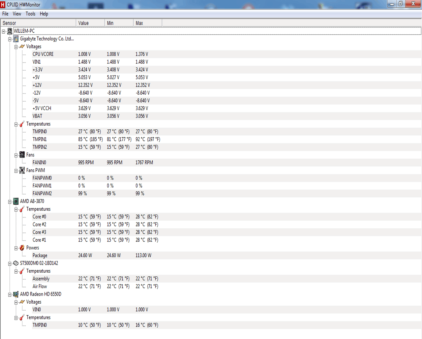Click the Max column header
The image size is (422, 339).
click(x=148, y=23)
